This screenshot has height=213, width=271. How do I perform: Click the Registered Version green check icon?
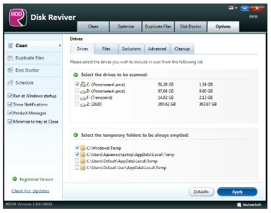(x=15, y=179)
